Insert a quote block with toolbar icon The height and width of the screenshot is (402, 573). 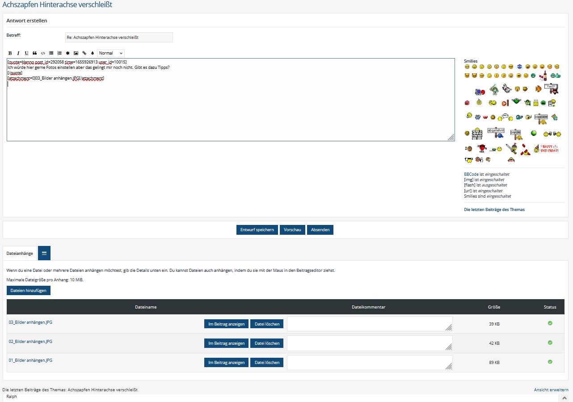(35, 53)
